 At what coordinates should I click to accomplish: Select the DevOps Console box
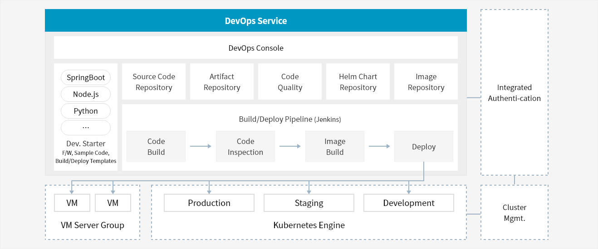click(256, 48)
